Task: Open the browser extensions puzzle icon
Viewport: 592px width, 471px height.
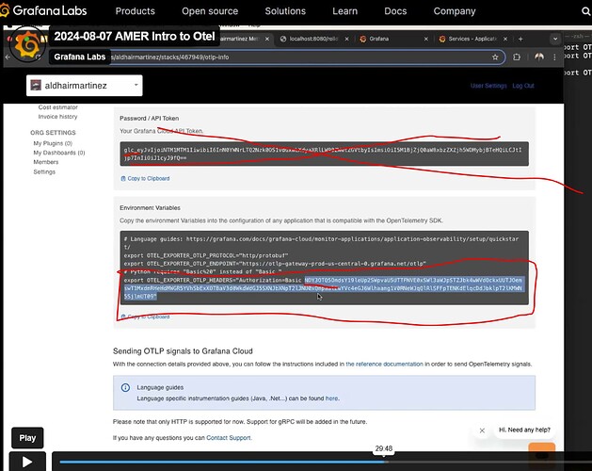Action: pos(517,57)
